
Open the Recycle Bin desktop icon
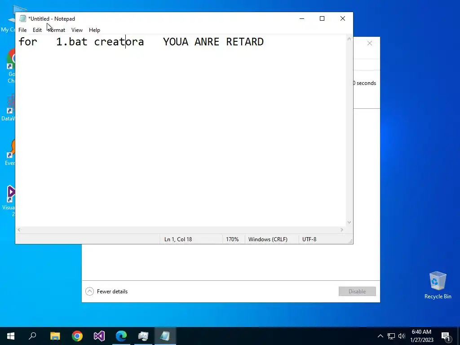[x=438, y=285]
